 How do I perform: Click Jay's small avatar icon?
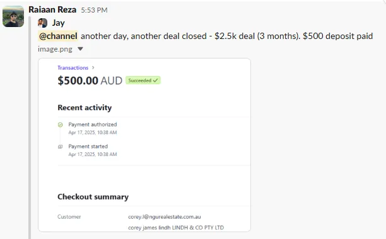point(42,23)
